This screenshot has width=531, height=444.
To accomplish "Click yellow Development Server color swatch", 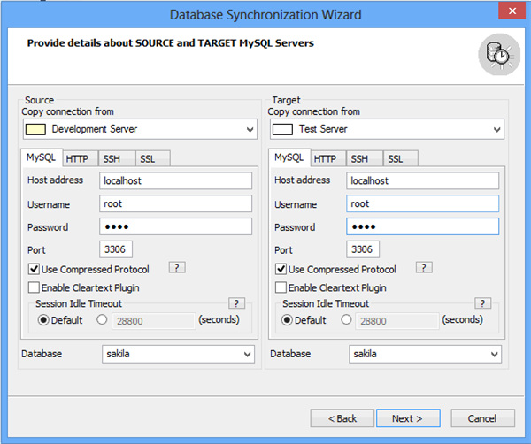I will (36, 129).
